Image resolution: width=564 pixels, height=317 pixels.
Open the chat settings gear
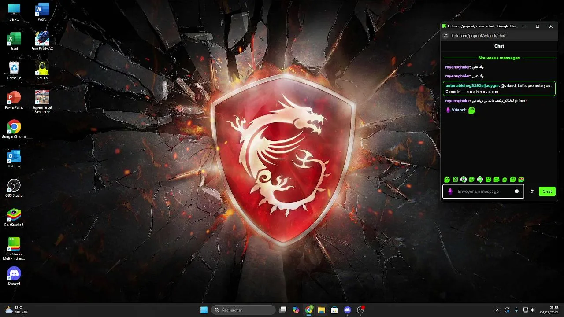coord(532,192)
